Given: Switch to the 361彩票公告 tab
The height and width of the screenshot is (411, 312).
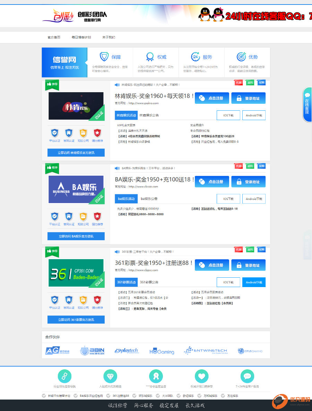Looking at the screenshot, I should click(149, 282).
